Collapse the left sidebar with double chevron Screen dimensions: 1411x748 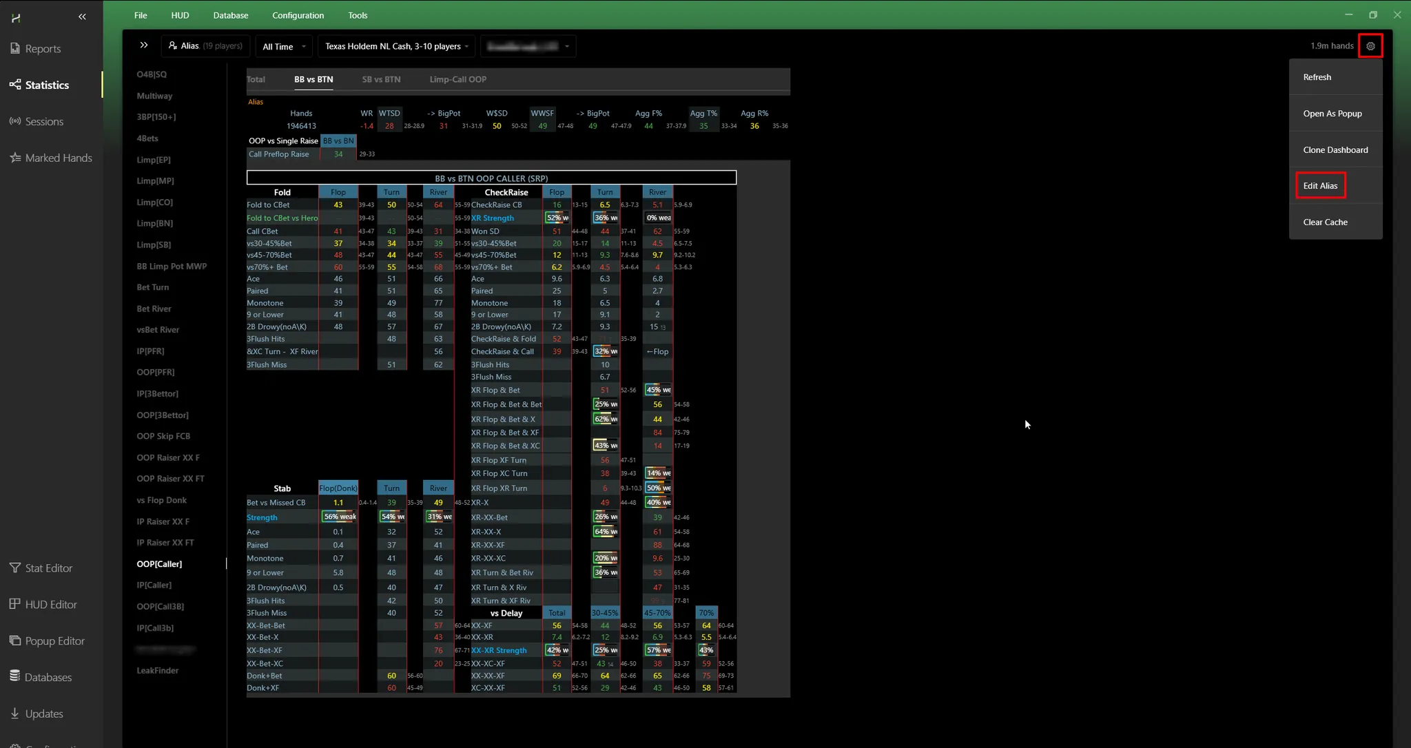click(x=82, y=17)
